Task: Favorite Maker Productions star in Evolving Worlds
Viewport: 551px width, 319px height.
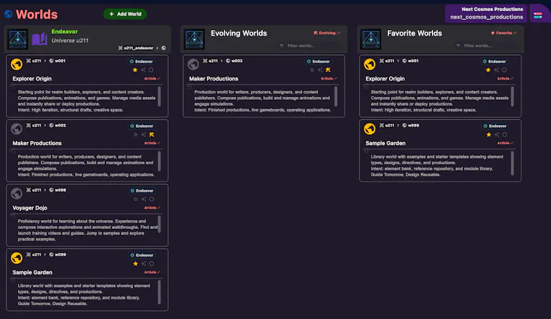Action: pos(312,70)
